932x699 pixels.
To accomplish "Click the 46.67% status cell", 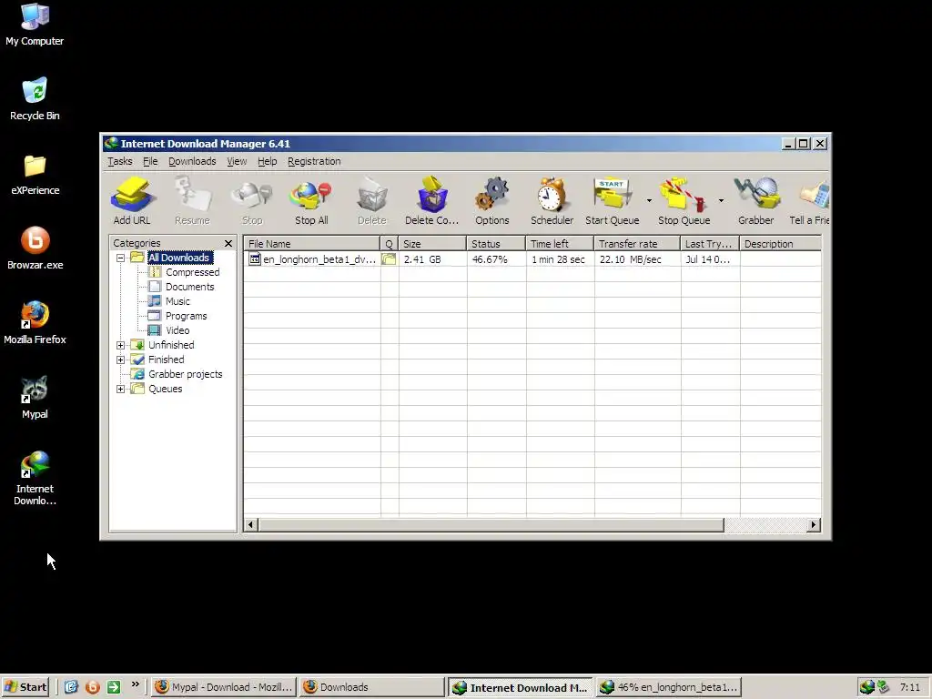I will (496, 259).
